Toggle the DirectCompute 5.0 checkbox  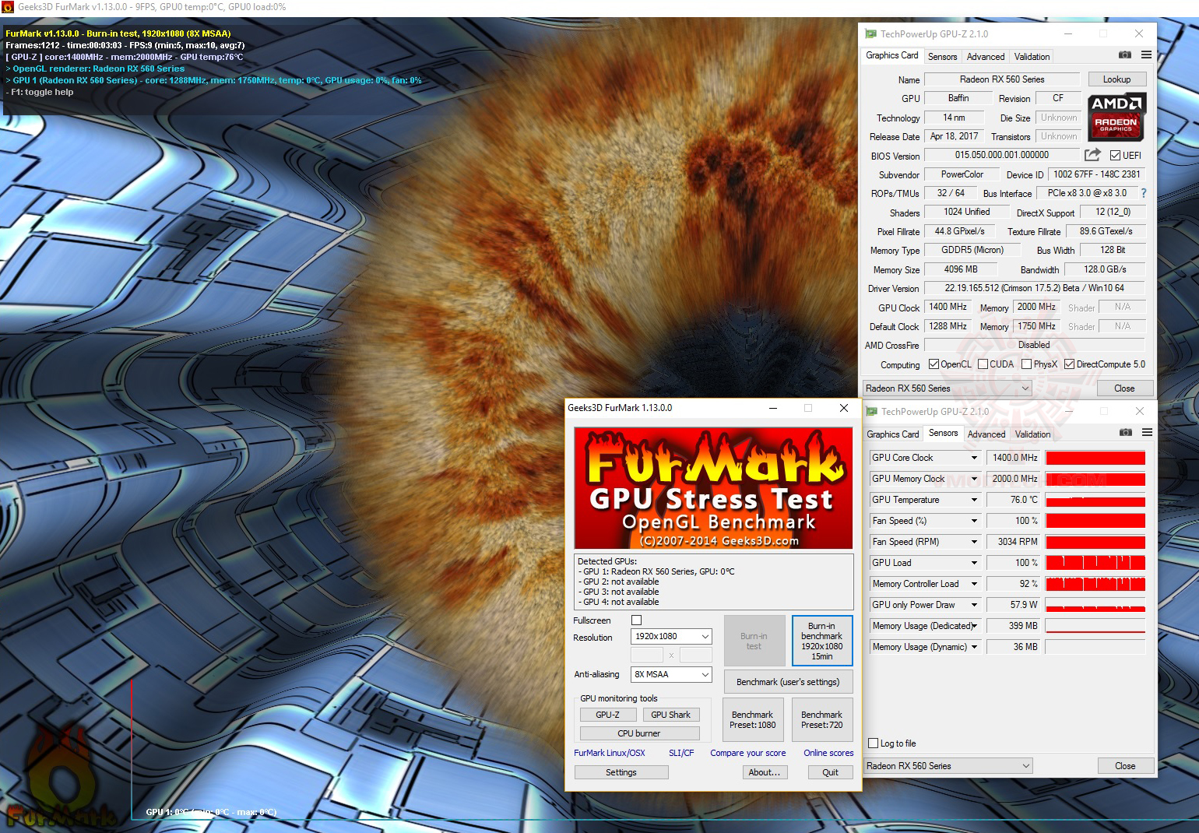click(x=1070, y=364)
